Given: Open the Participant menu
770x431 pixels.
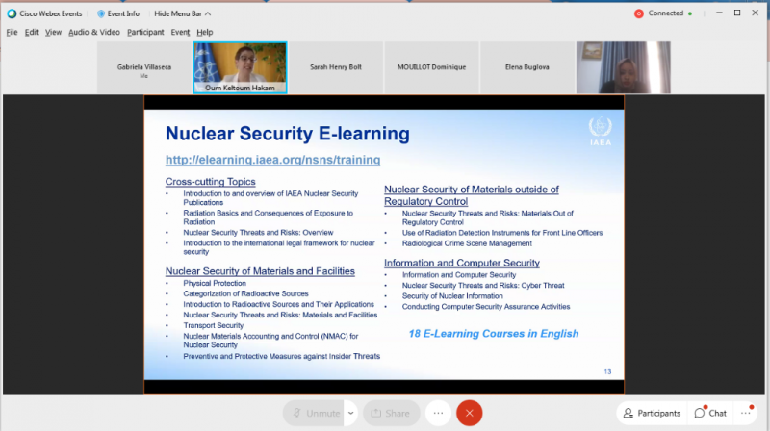Looking at the screenshot, I should point(145,32).
